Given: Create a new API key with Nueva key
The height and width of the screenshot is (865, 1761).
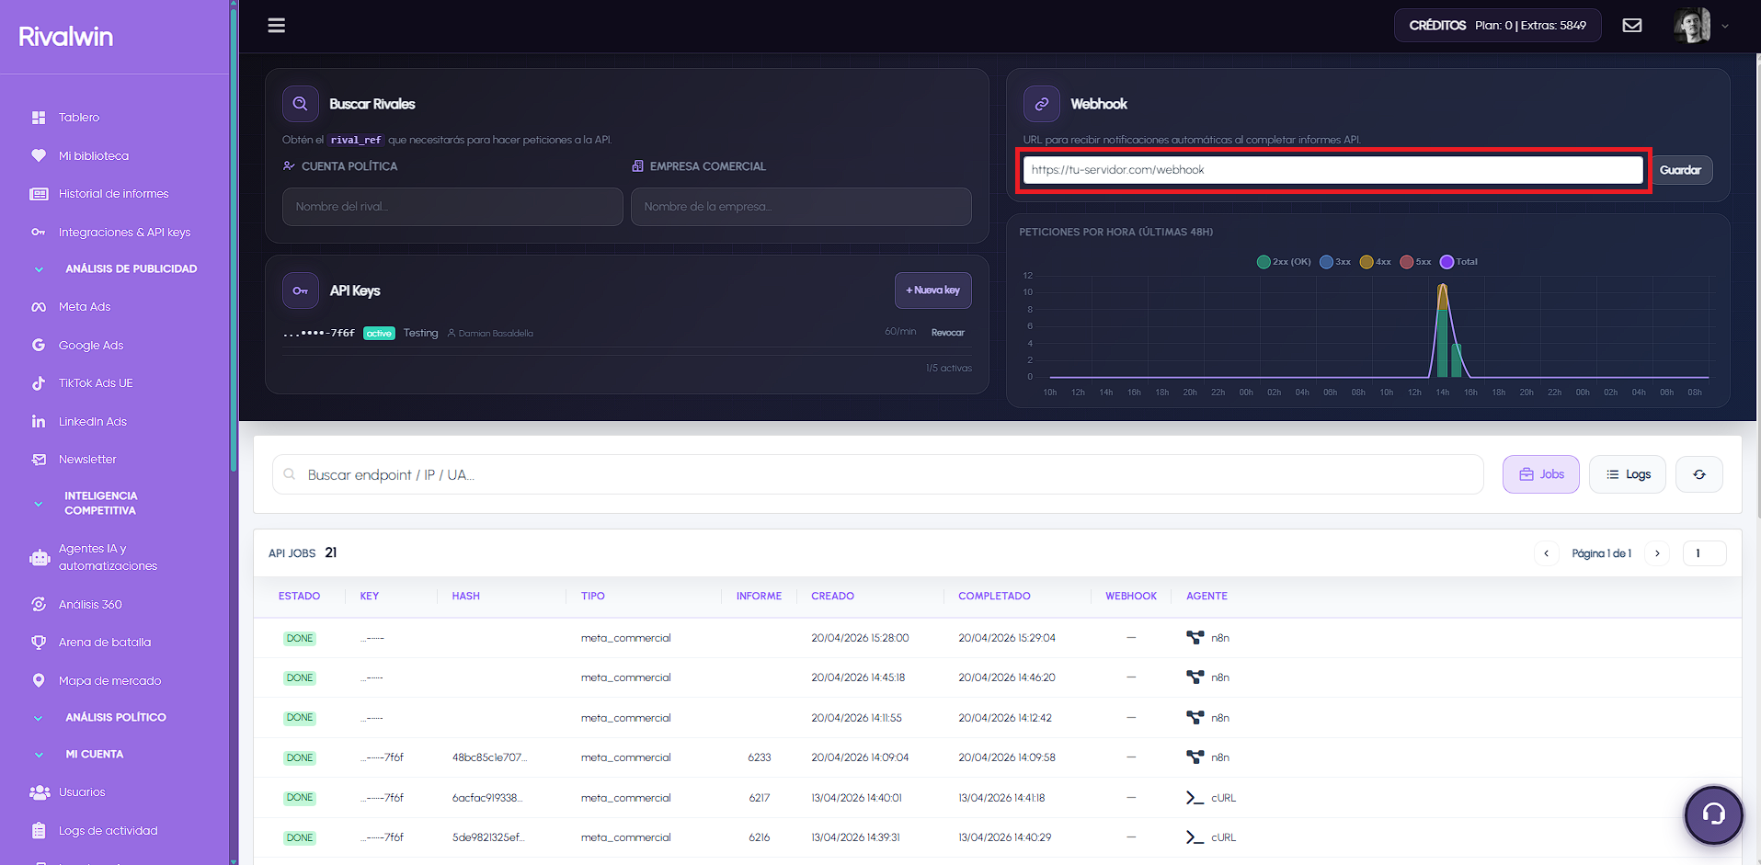Looking at the screenshot, I should (x=932, y=290).
